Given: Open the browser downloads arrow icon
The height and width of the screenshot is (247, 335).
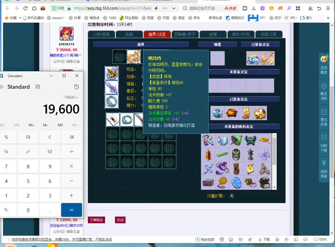Looking at the screenshot, I should pos(310,8).
